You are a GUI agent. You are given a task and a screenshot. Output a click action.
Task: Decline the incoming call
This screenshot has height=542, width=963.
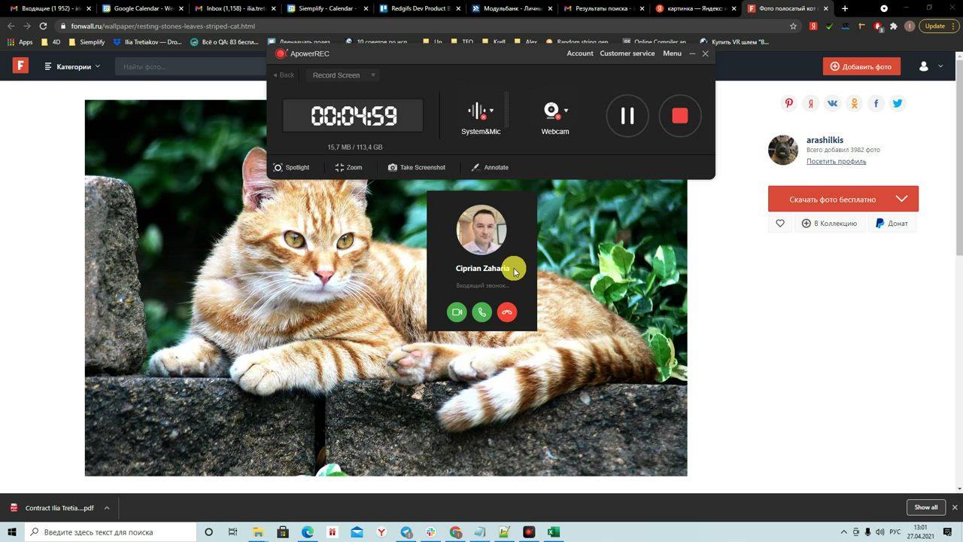point(507,312)
